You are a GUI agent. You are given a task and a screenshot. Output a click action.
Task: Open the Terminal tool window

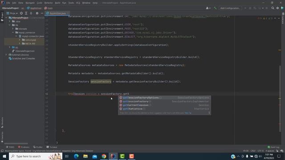click(52, 147)
